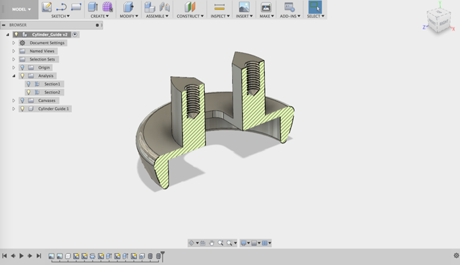Screen dimensions: 460x265
Task: Open the MODEL workspace dropdown
Action: [21, 9]
